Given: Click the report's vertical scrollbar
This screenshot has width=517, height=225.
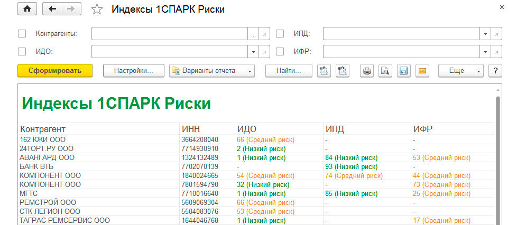Looking at the screenshot, I should pyautogui.click(x=497, y=158).
